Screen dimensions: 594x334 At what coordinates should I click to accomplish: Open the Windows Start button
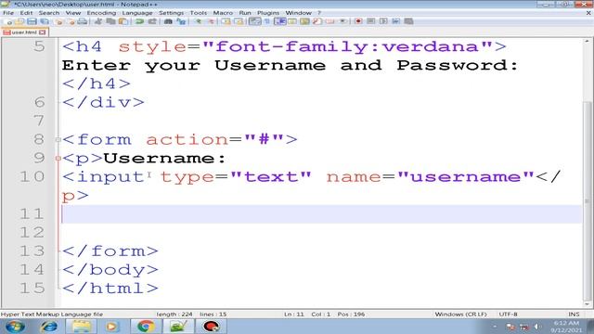[x=15, y=327]
